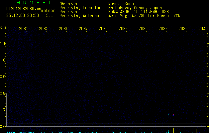Click the HROFFT title text
209x133 pixels.
(x=34, y=3)
